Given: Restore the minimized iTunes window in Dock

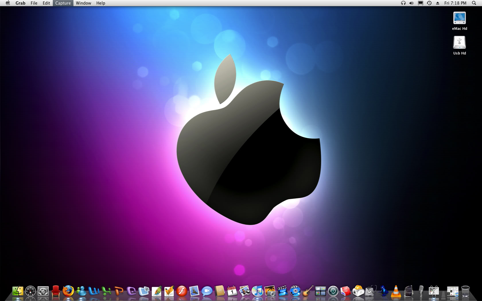Looking at the screenshot, I should tap(453, 291).
